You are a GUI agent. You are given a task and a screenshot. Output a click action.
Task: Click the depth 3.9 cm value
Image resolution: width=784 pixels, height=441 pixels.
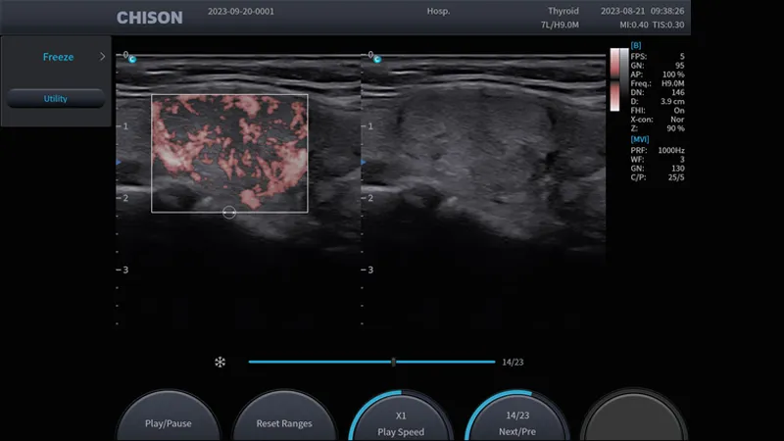click(x=672, y=102)
